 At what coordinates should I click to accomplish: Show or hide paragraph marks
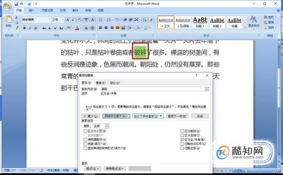pos(151,20)
